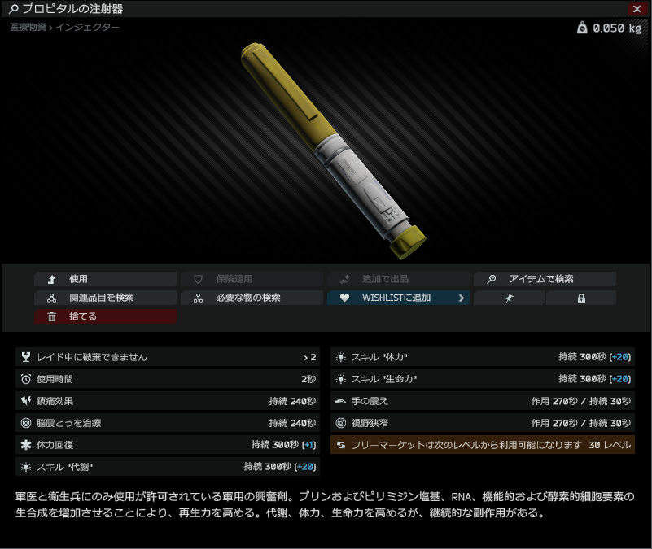Click the 手の震え 作用 270秒 value

pos(554,401)
